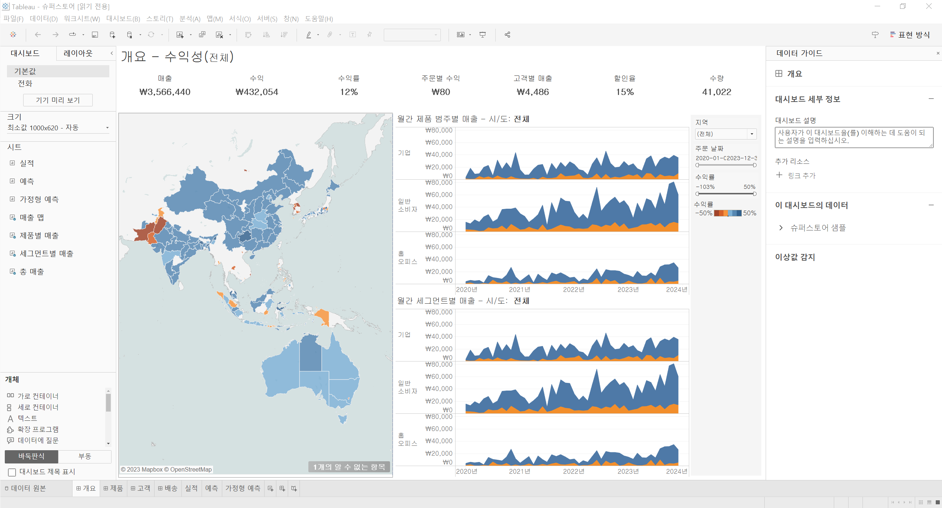Screen dimensions: 942x508
Task: Click the new dashboard tab icon
Action: [282, 488]
